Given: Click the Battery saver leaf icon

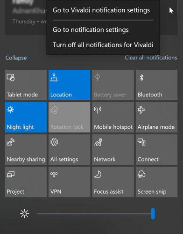Looking at the screenshot, I should point(98,77).
